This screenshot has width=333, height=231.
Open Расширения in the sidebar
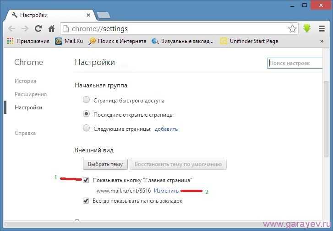point(31,94)
